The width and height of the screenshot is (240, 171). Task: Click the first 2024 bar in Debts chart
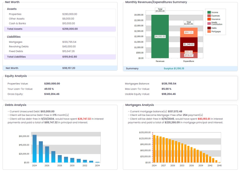[34, 149]
